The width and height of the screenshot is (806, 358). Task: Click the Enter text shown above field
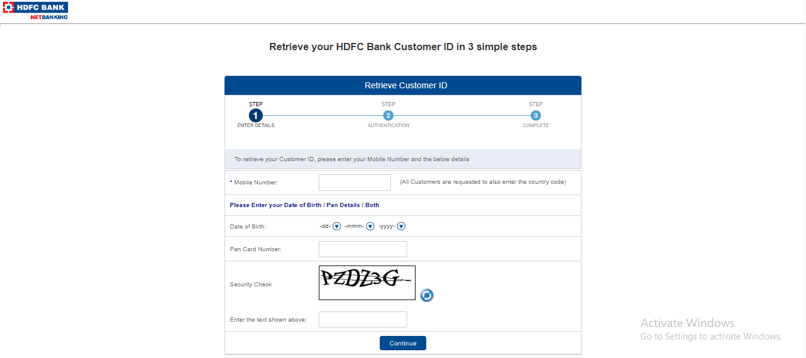click(x=362, y=319)
